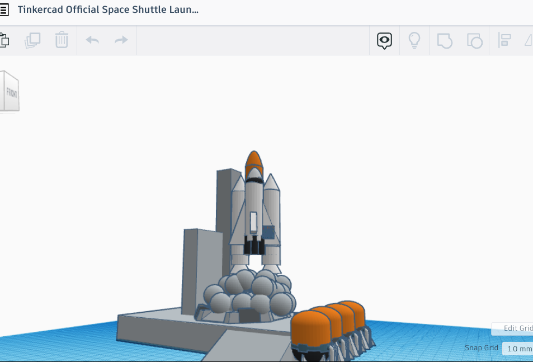Image resolution: width=533 pixels, height=362 pixels.
Task: Hide the selected object with the eye icon
Action: 384,40
